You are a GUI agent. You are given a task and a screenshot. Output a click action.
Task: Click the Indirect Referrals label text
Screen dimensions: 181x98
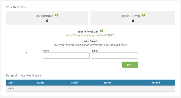click(130, 16)
